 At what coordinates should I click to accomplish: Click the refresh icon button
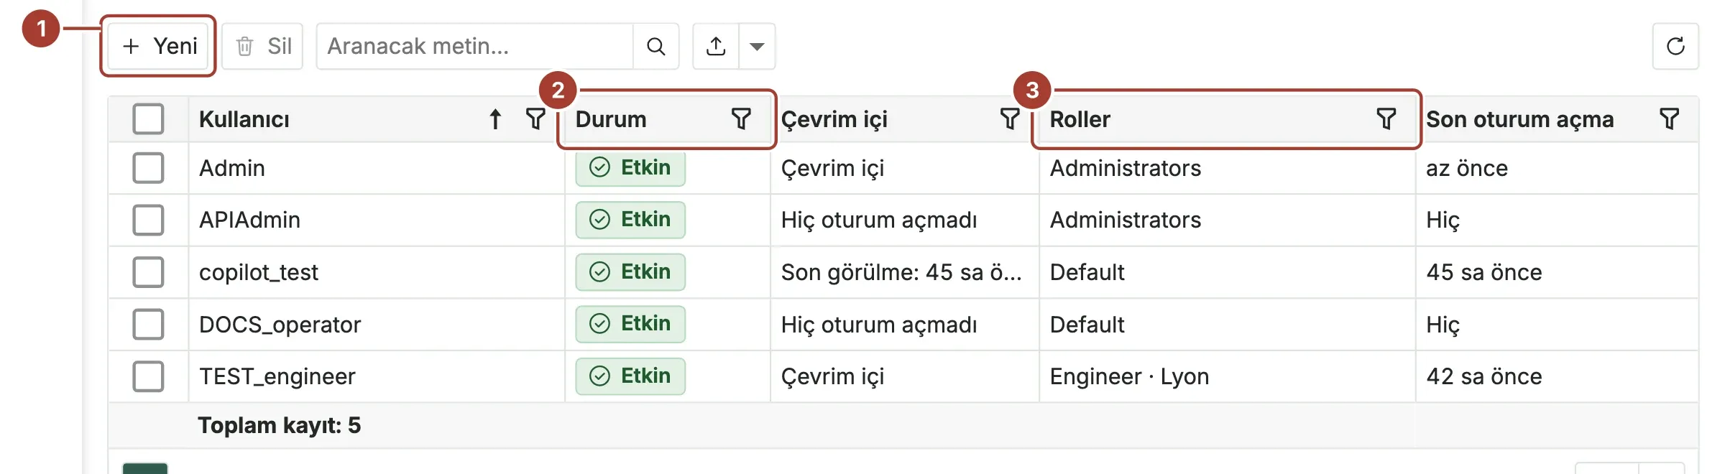click(1675, 46)
